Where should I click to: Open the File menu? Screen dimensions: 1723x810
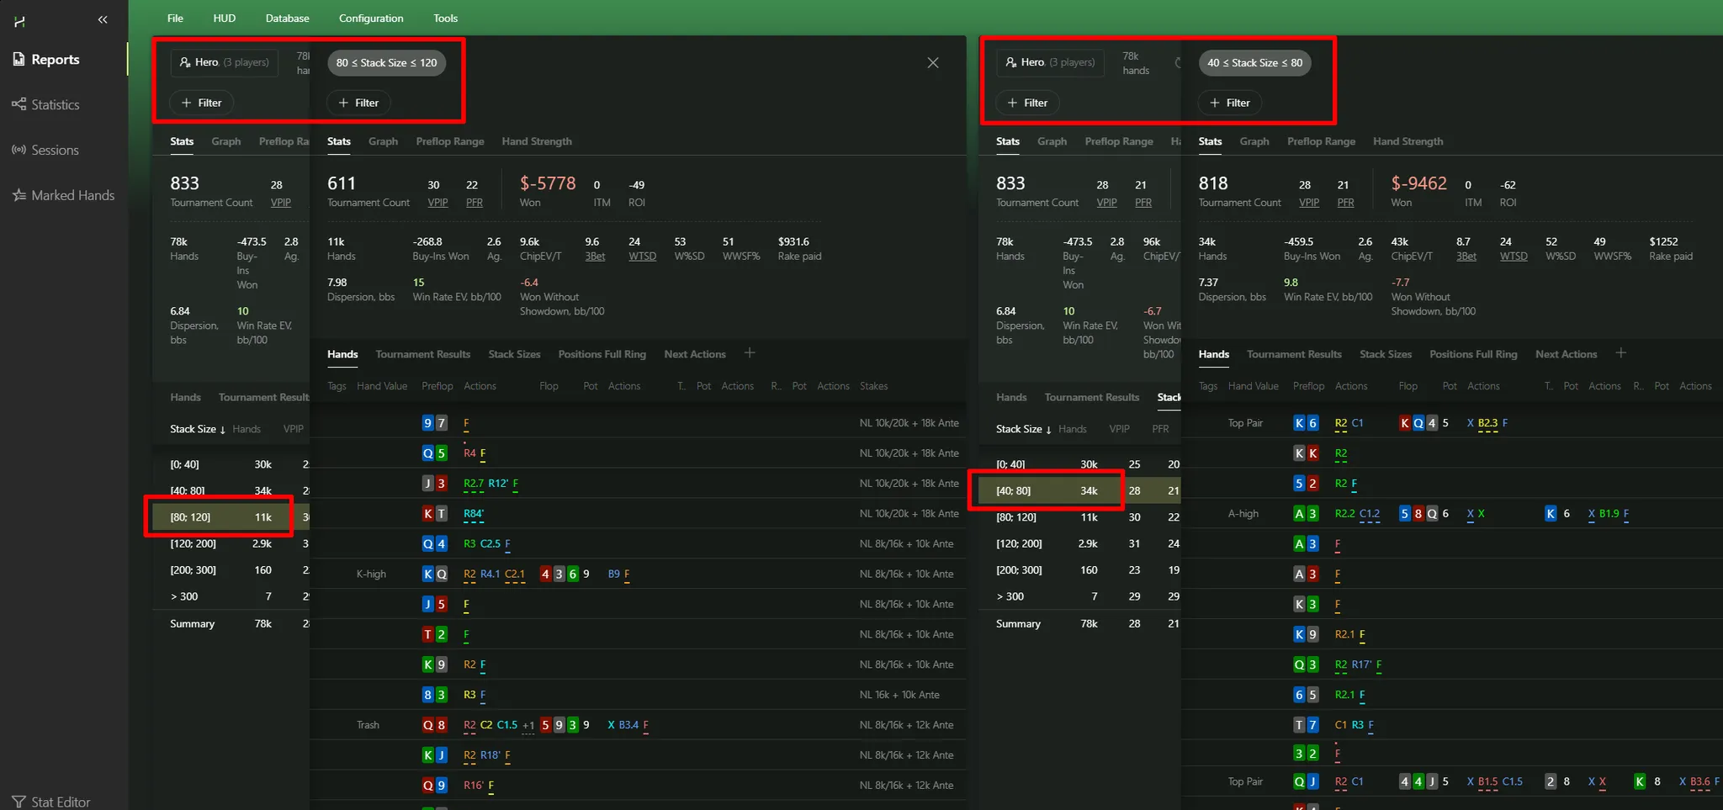coord(175,19)
